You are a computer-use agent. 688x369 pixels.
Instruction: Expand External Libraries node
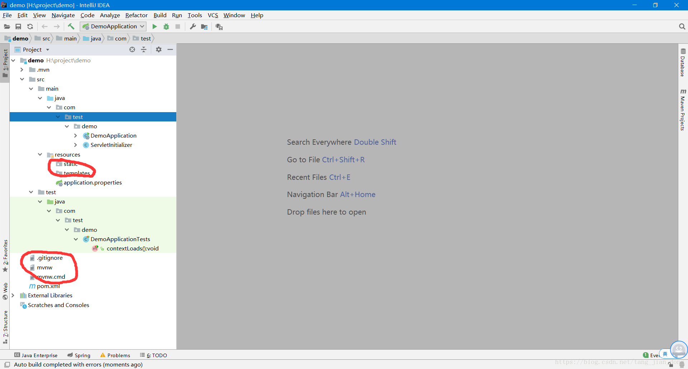13,295
